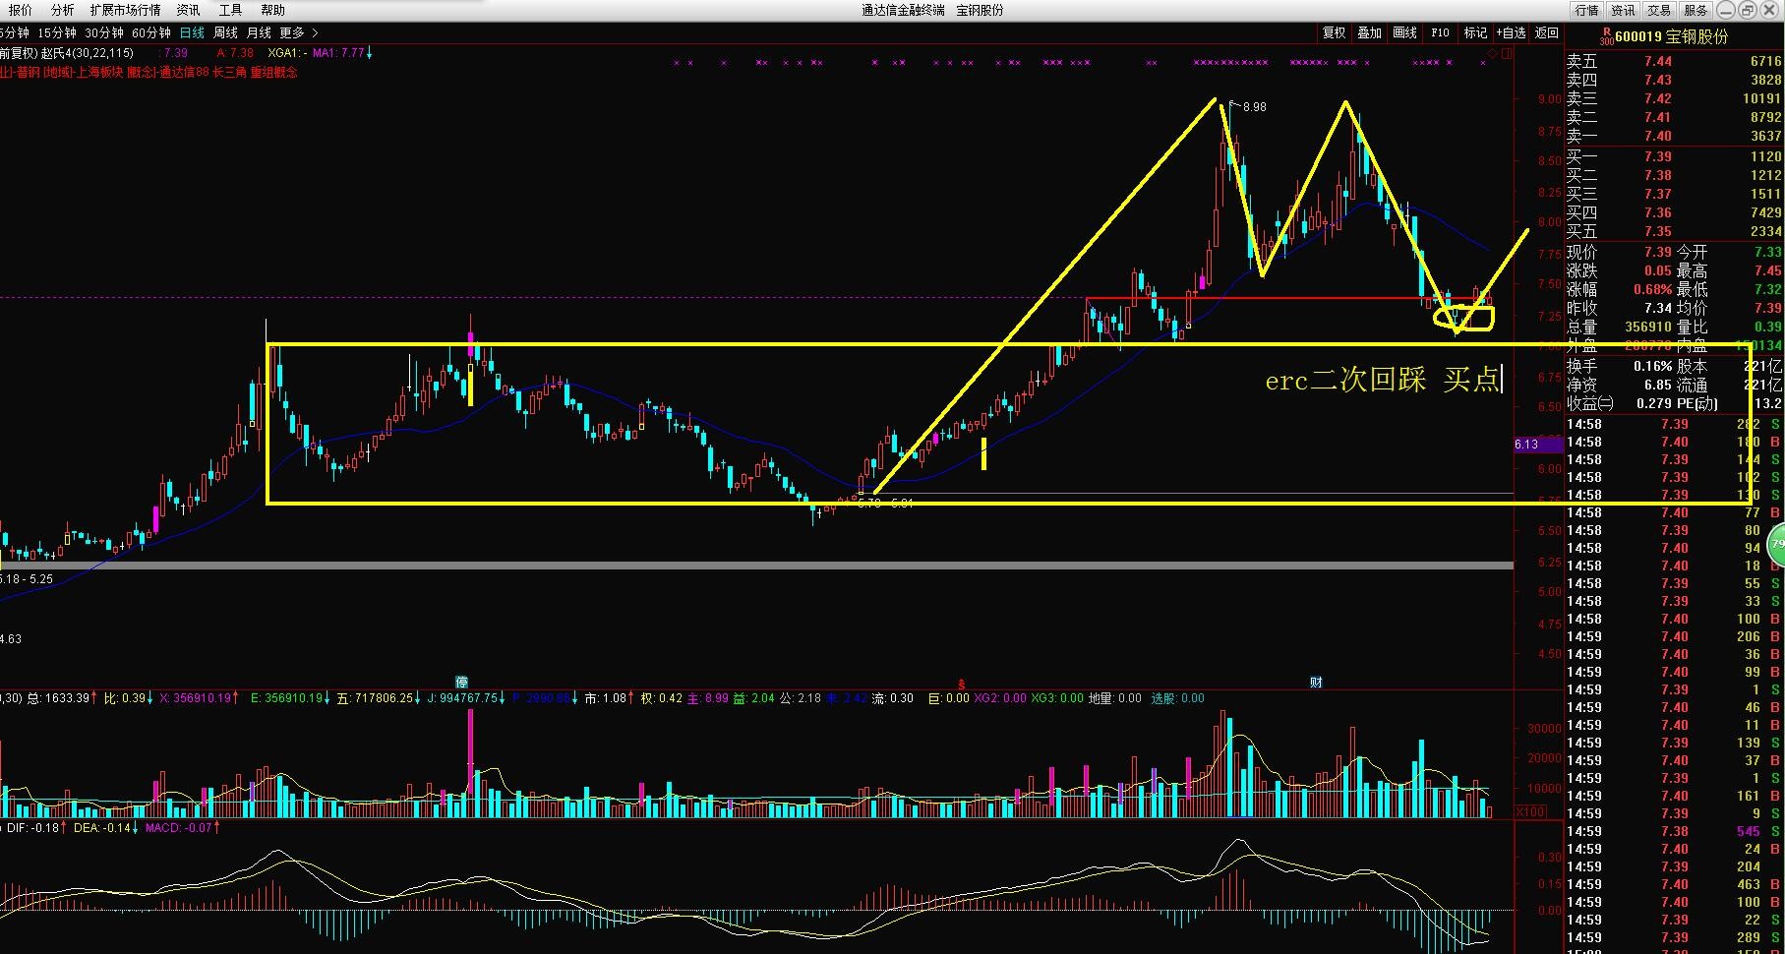
Task: Click the 现价 7.39 value
Action: [x=1657, y=252]
